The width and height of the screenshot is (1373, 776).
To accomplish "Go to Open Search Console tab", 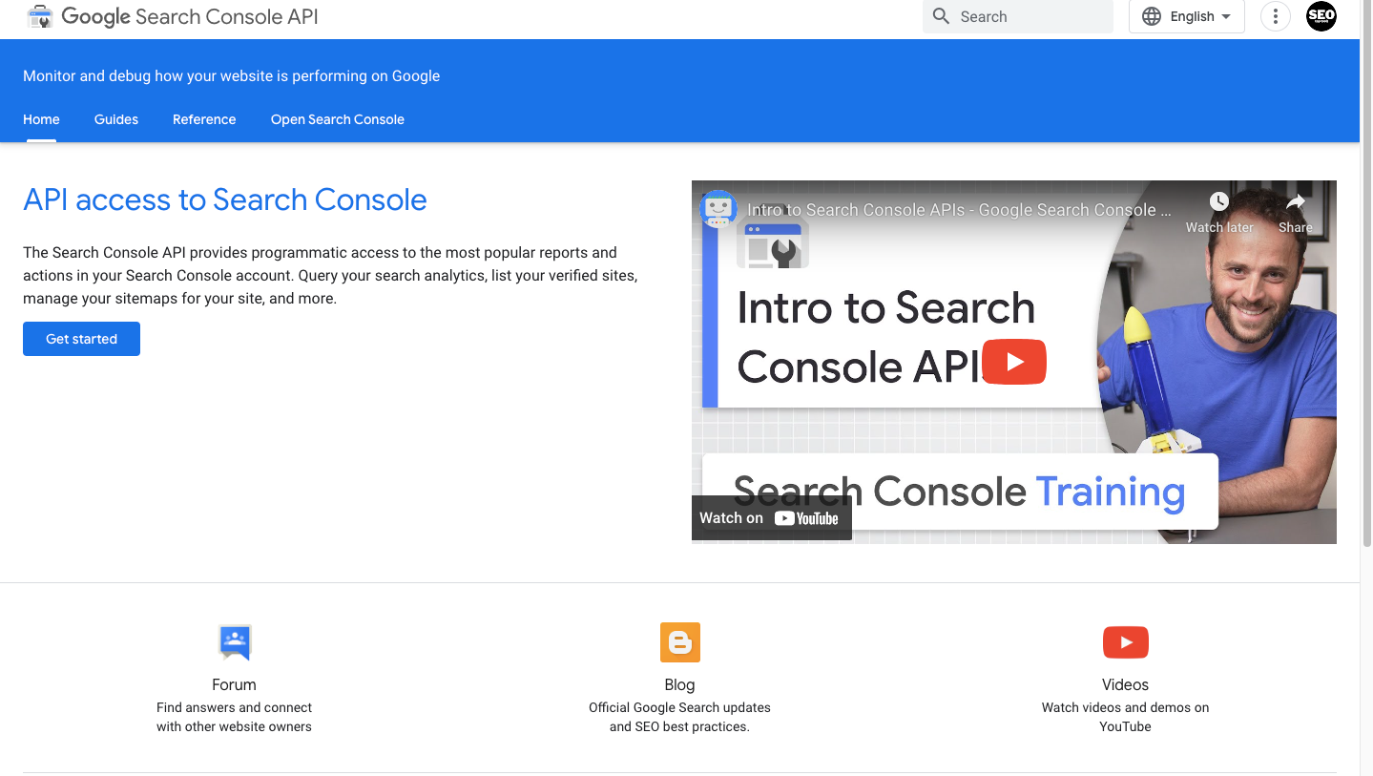I will pos(338,119).
